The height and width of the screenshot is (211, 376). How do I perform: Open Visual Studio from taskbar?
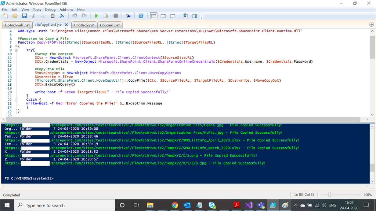click(249, 205)
